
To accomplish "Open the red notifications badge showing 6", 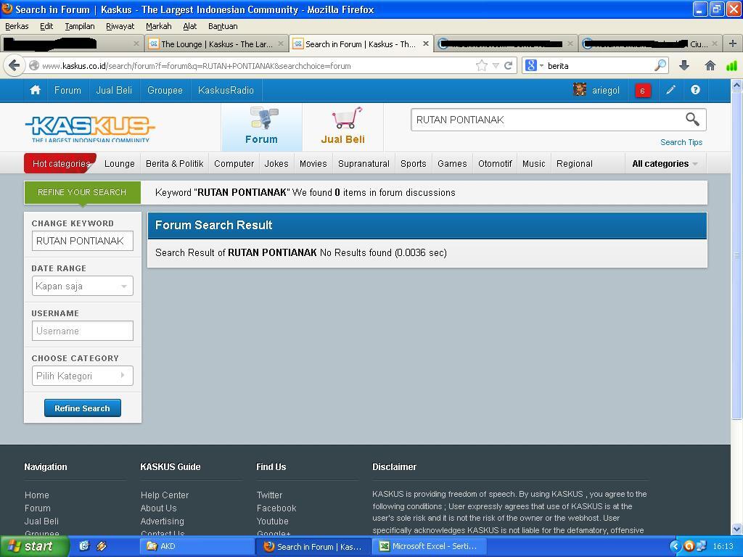I will pos(643,91).
